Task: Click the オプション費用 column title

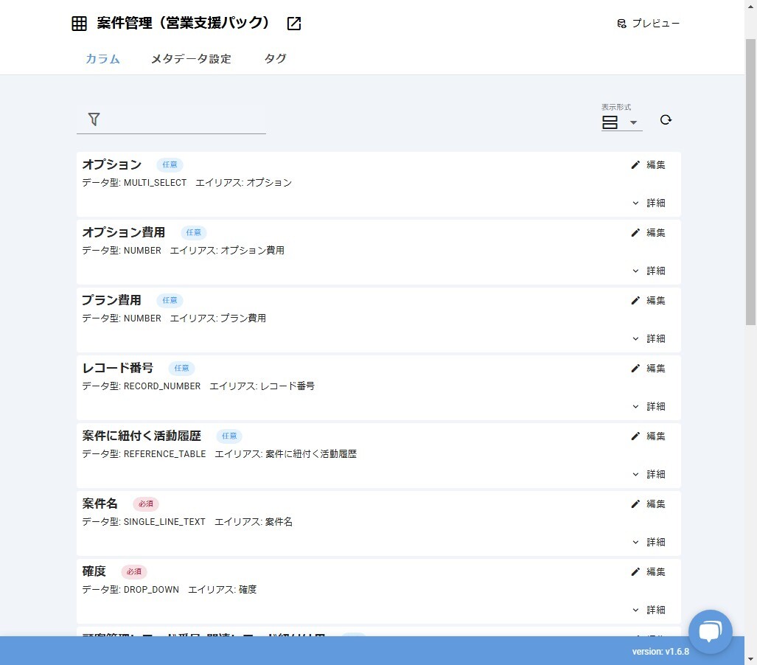Action: 124,232
